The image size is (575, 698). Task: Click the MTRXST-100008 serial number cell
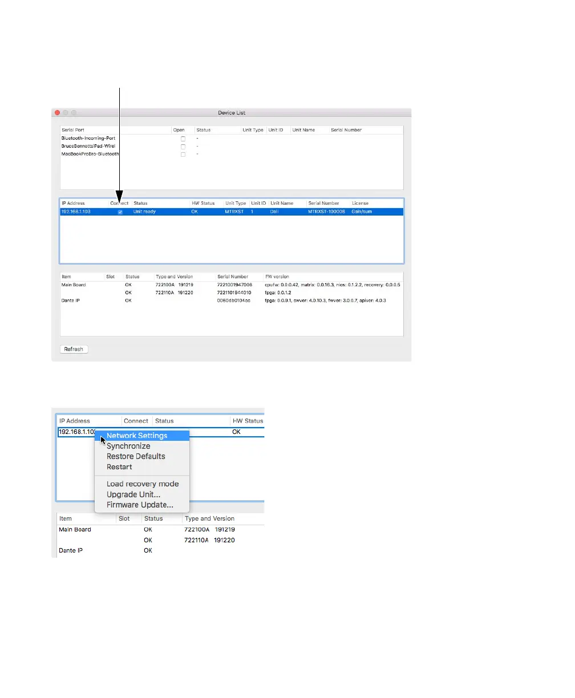pos(327,212)
